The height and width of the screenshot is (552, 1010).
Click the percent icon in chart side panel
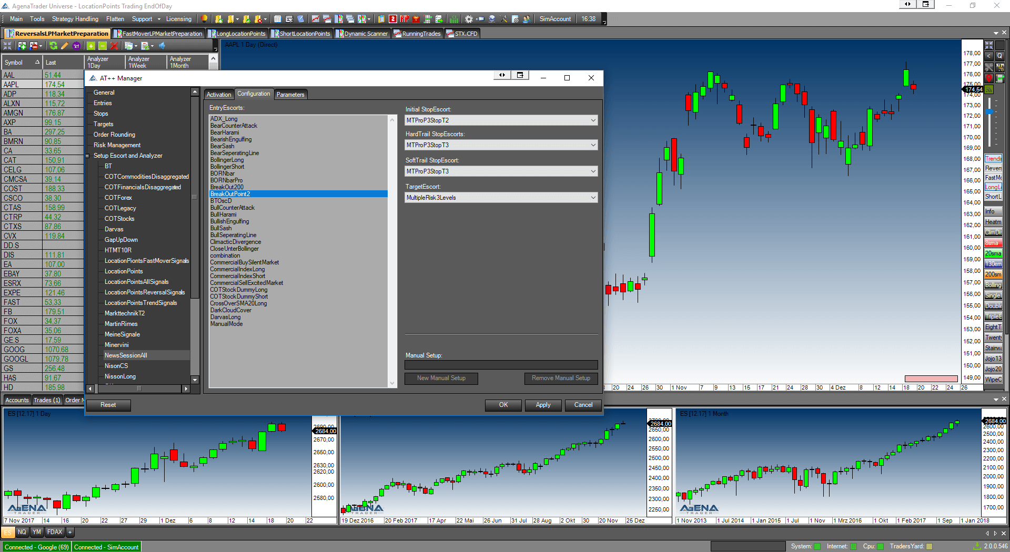[x=1000, y=67]
